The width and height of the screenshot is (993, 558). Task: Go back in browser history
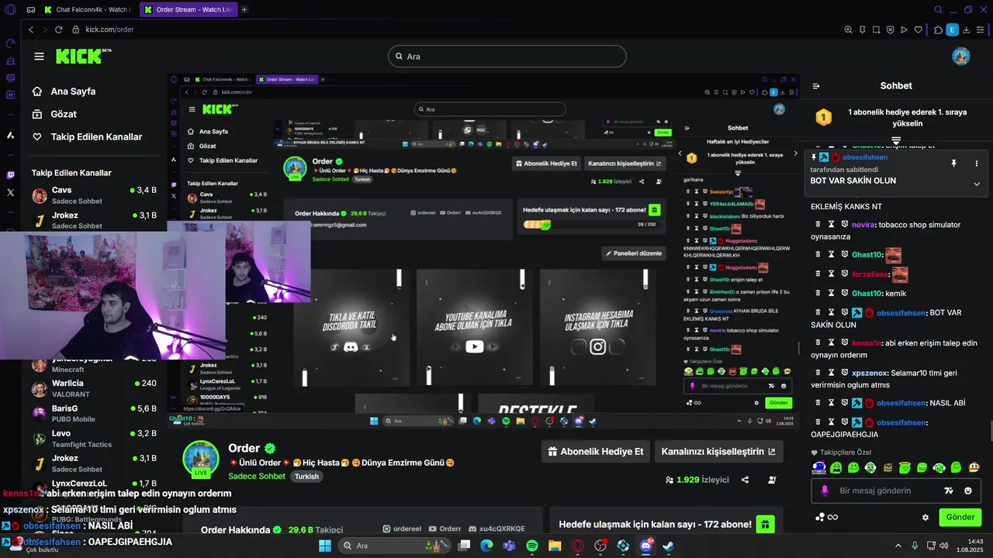31,29
